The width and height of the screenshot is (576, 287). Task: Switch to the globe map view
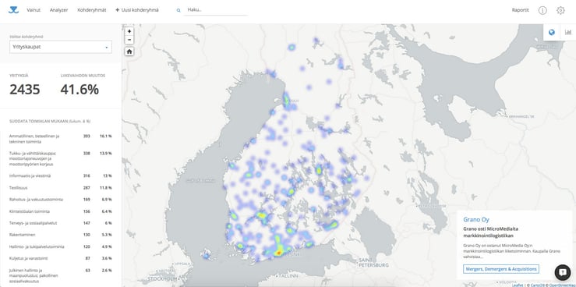pos(551,32)
